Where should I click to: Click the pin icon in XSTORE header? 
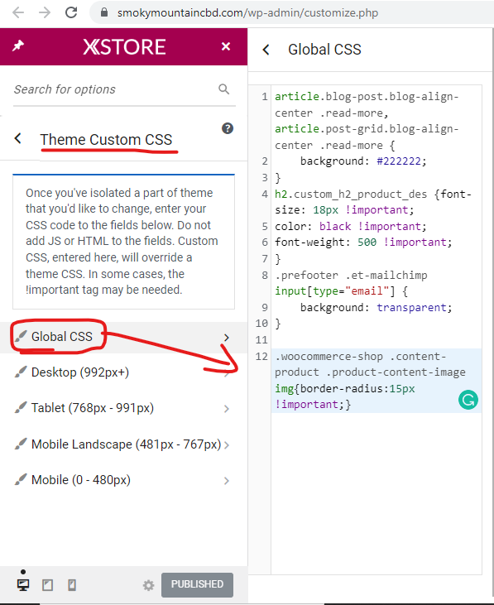[18, 46]
